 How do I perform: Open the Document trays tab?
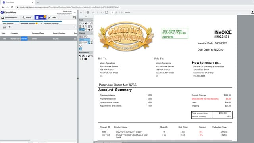[x=10, y=17]
